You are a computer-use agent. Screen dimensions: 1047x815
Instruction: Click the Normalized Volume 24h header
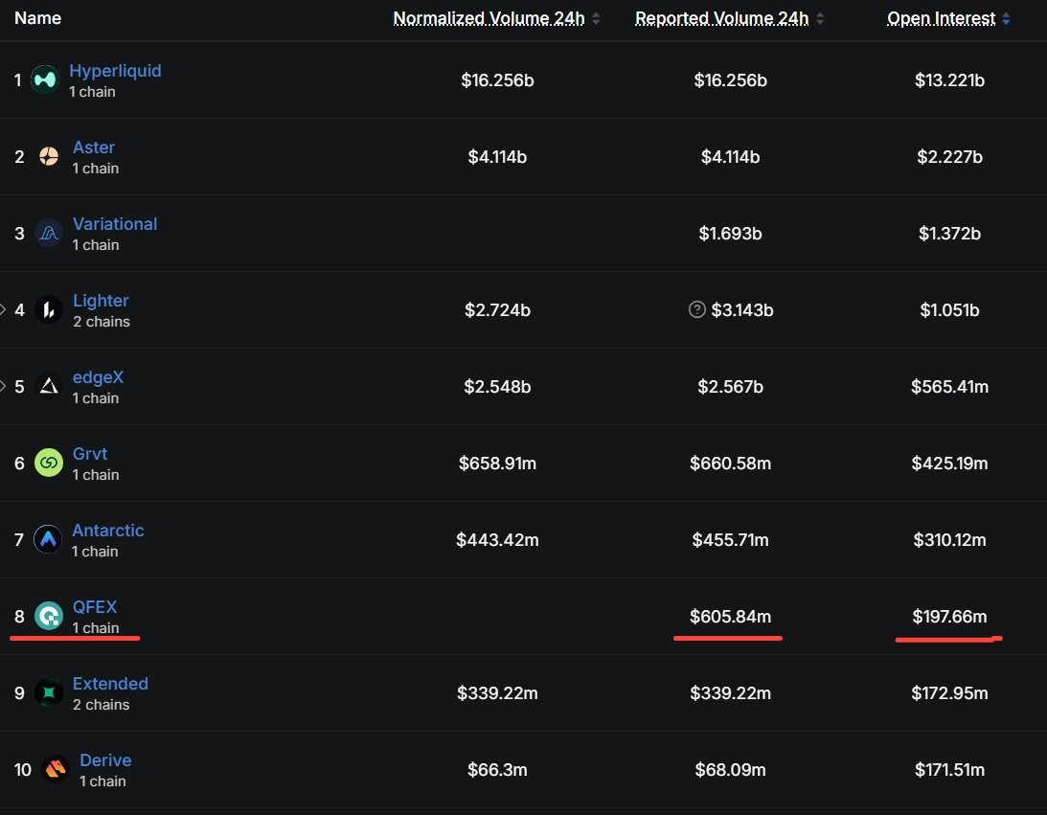(x=489, y=19)
